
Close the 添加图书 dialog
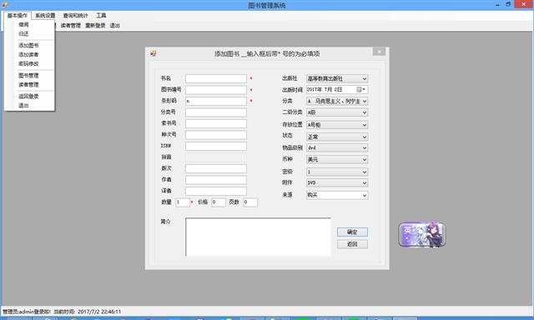[379, 52]
